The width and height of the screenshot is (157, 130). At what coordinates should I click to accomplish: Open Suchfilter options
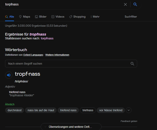click(131, 17)
